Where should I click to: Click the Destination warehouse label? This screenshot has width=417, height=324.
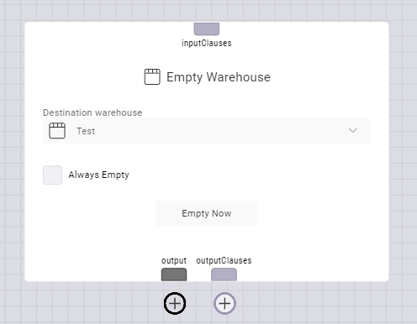click(92, 112)
